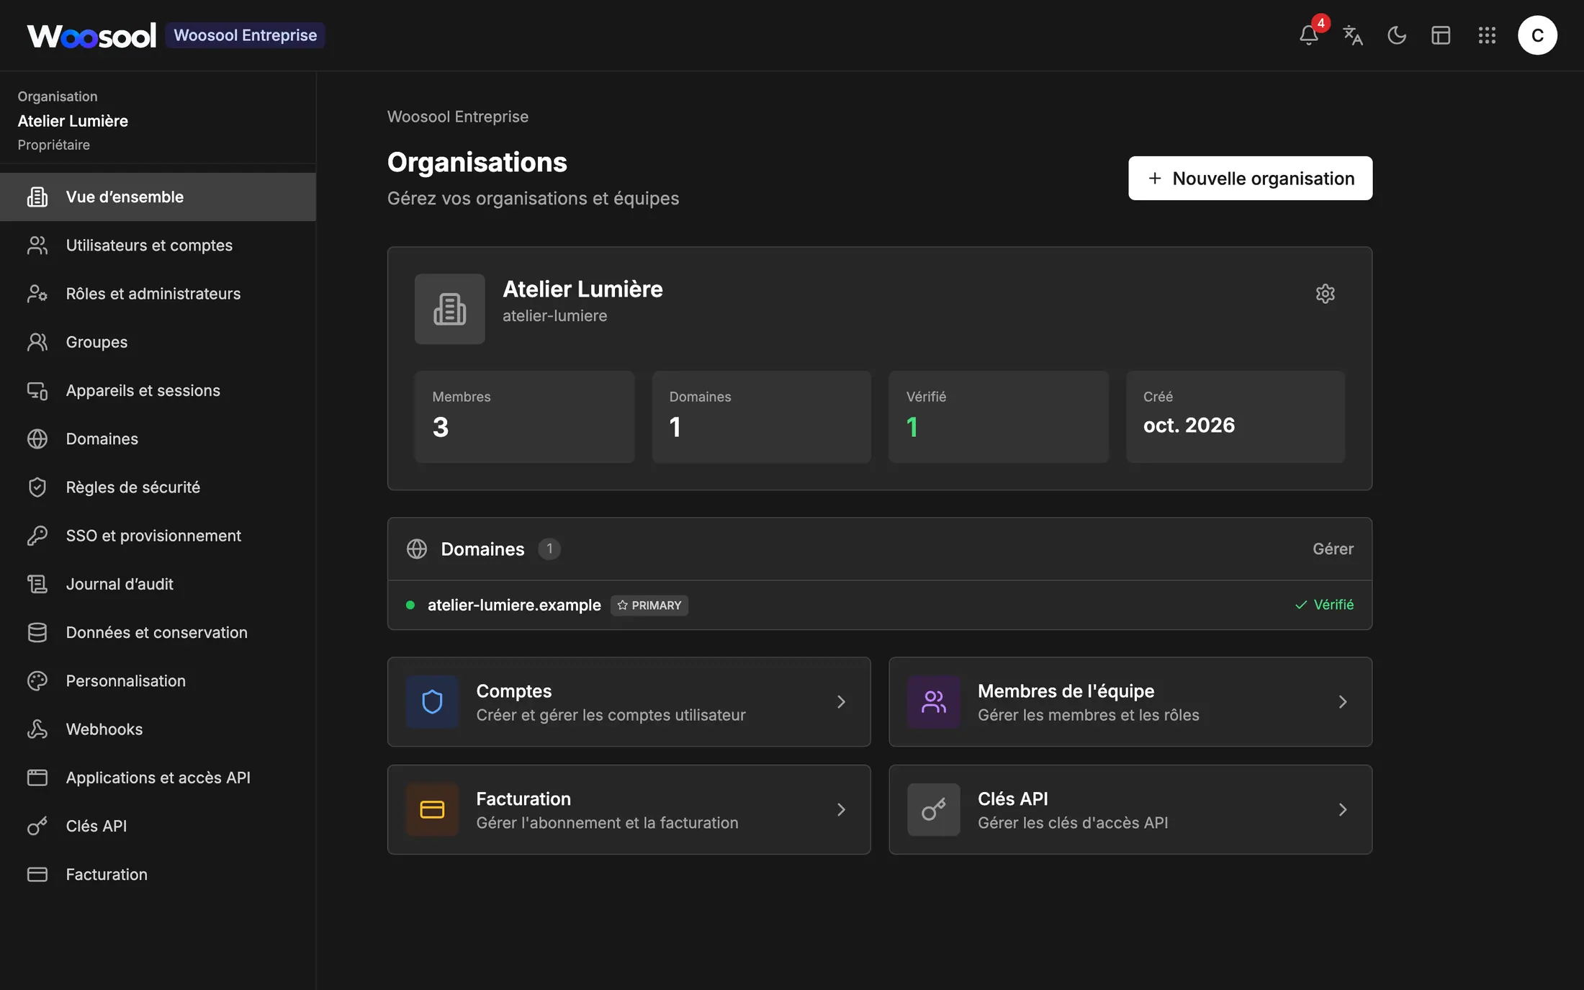
Task: Go to Groupes in sidebar
Action: 158,342
